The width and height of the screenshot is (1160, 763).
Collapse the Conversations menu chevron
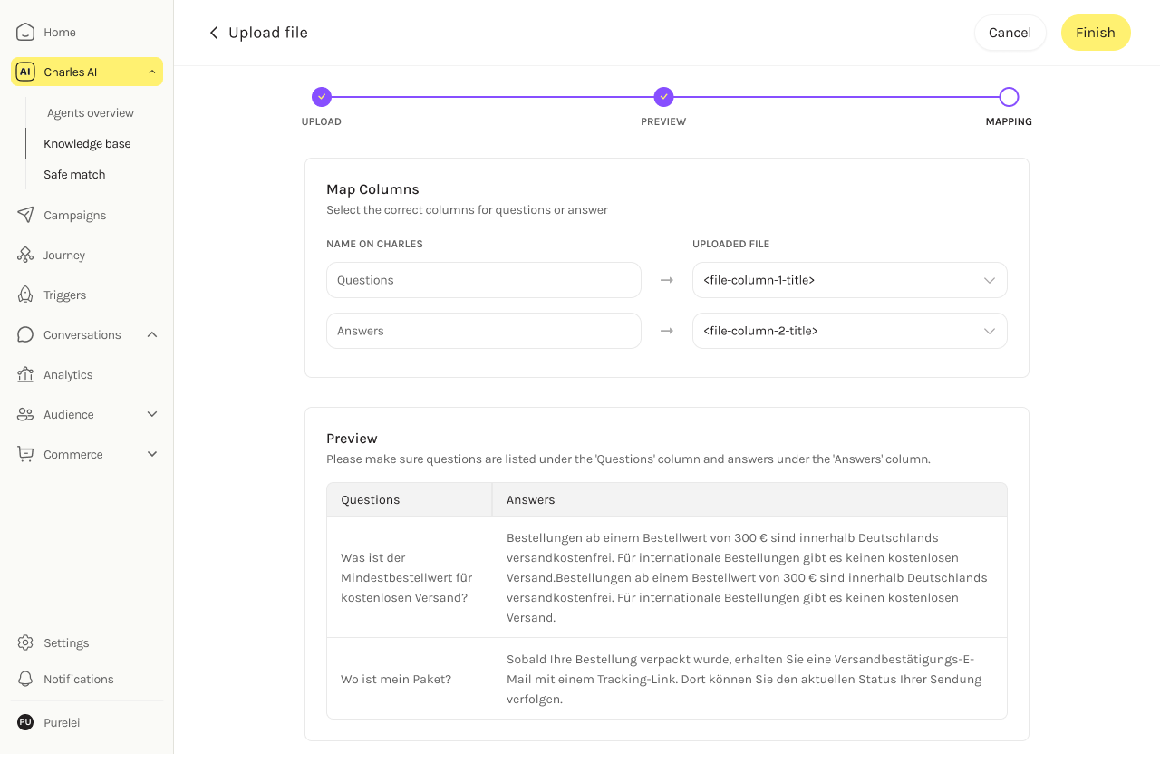click(x=152, y=335)
